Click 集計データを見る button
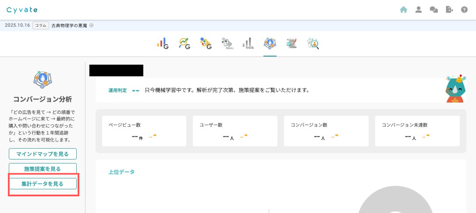The height and width of the screenshot is (213, 476). tap(43, 184)
